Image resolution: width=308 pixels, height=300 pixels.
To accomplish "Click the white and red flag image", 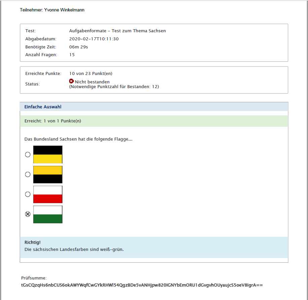I will click(48, 194).
